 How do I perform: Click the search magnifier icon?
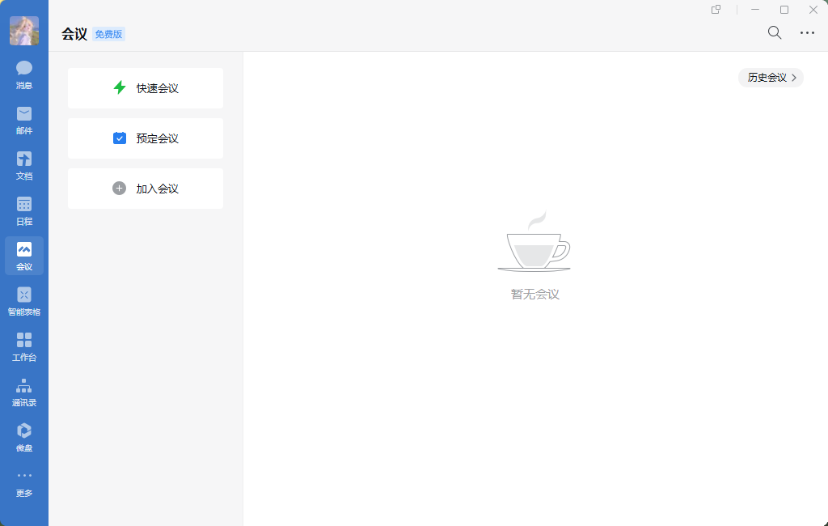774,32
